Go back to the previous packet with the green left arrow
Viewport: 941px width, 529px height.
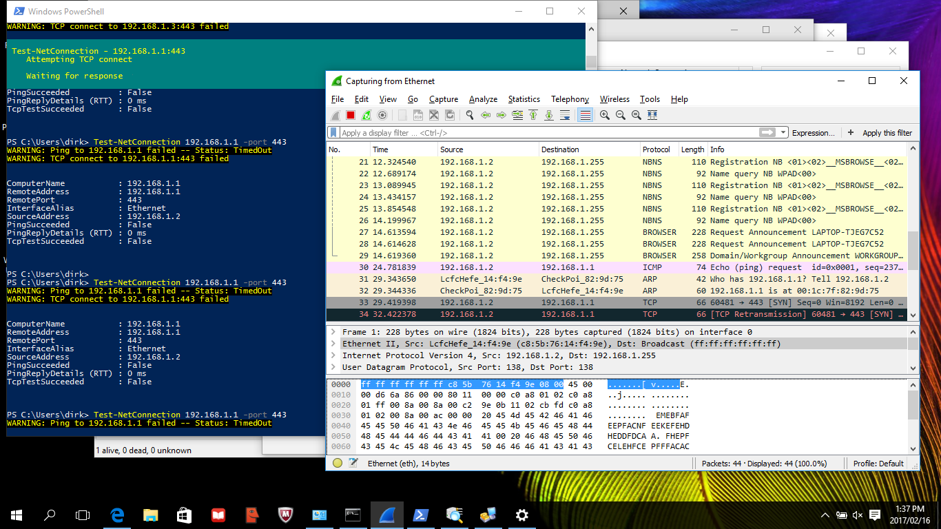(x=486, y=116)
